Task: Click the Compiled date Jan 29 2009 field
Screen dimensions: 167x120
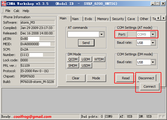Action: coord(38,28)
